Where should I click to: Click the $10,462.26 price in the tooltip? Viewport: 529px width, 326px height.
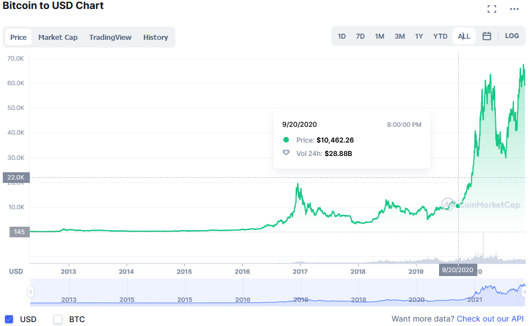pyautogui.click(x=335, y=140)
